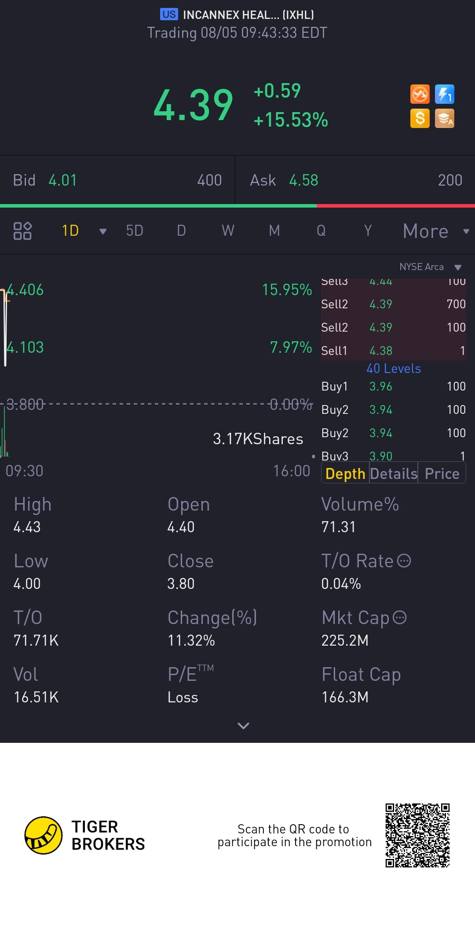The width and height of the screenshot is (475, 928).
Task: Open the chart layout grid icon
Action: tap(22, 230)
